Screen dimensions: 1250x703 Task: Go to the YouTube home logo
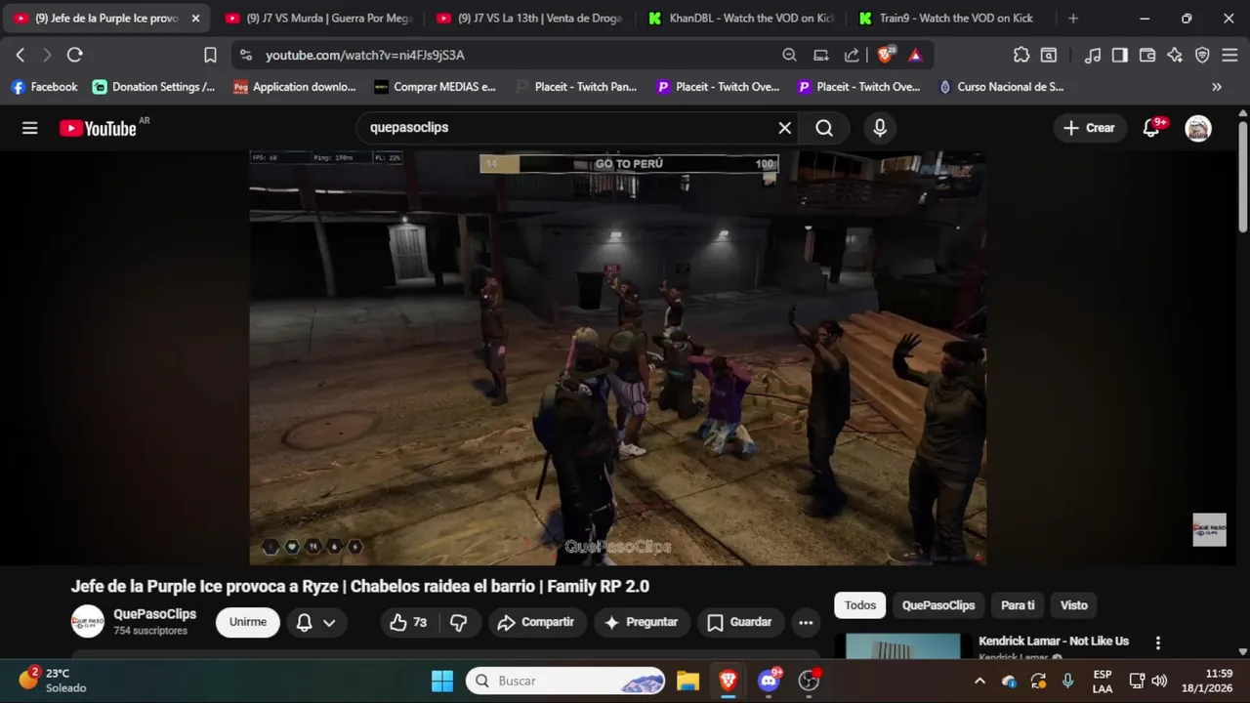[98, 128]
